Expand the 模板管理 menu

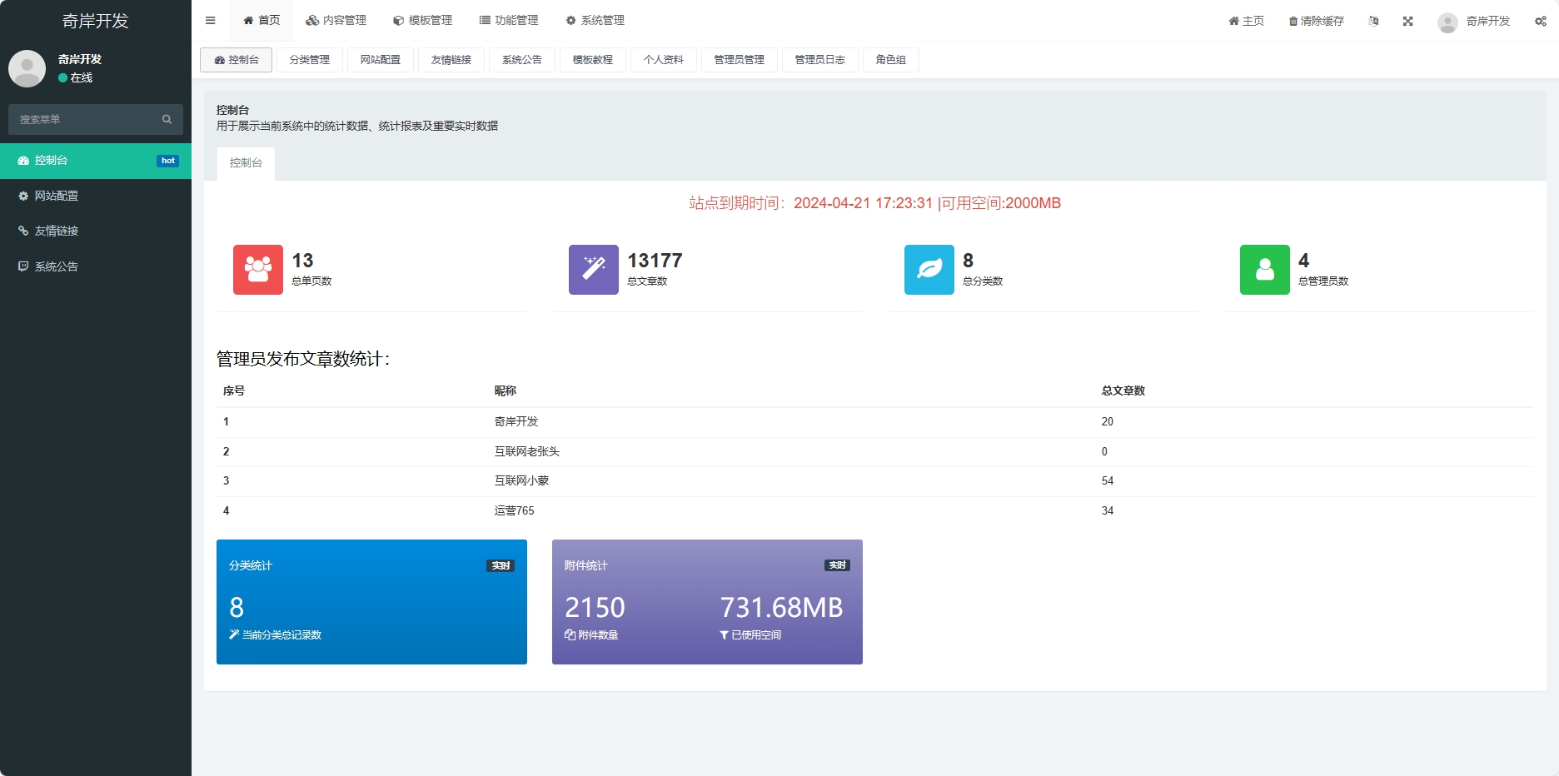click(x=423, y=20)
